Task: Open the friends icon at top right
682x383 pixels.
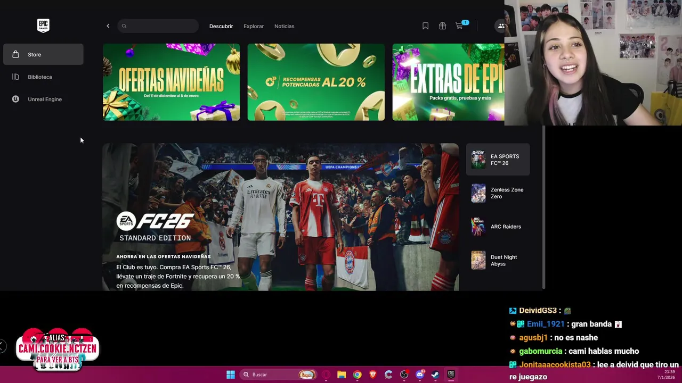Action: tap(500, 26)
